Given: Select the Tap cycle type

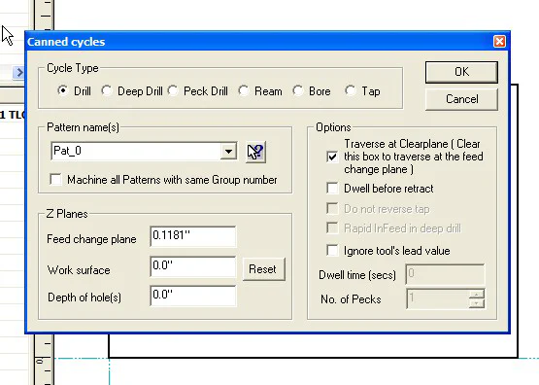Looking at the screenshot, I should pyautogui.click(x=351, y=90).
